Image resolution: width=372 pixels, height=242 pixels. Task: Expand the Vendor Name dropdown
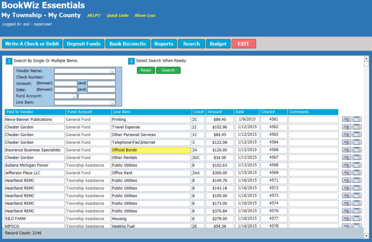point(112,71)
